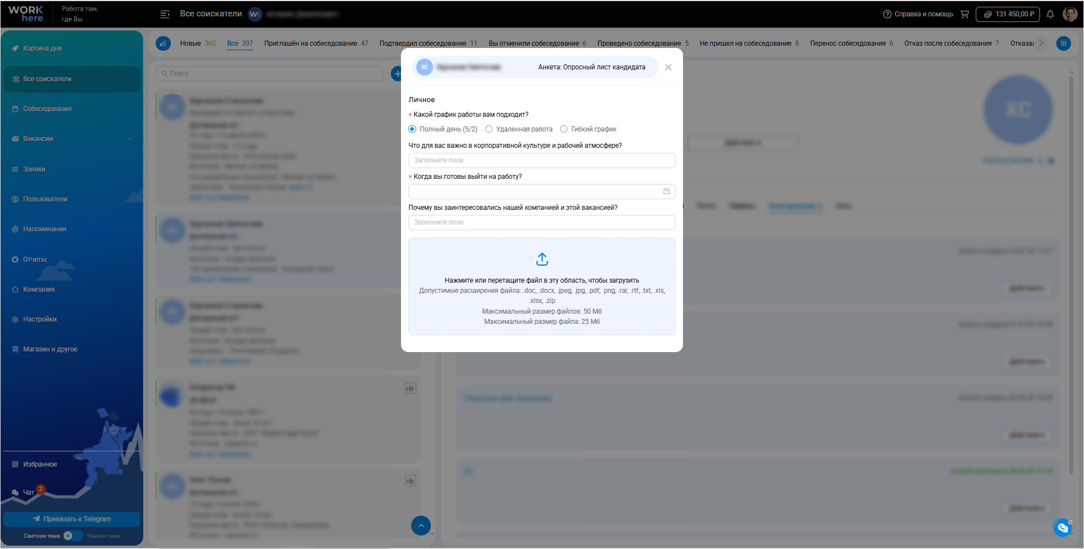Open Пользователи in the sidebar

tap(72, 199)
